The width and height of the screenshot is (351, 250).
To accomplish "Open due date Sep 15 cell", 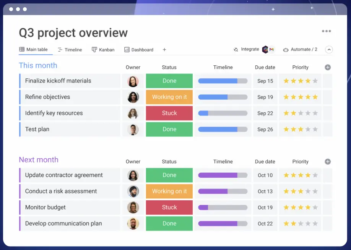I will (265, 81).
